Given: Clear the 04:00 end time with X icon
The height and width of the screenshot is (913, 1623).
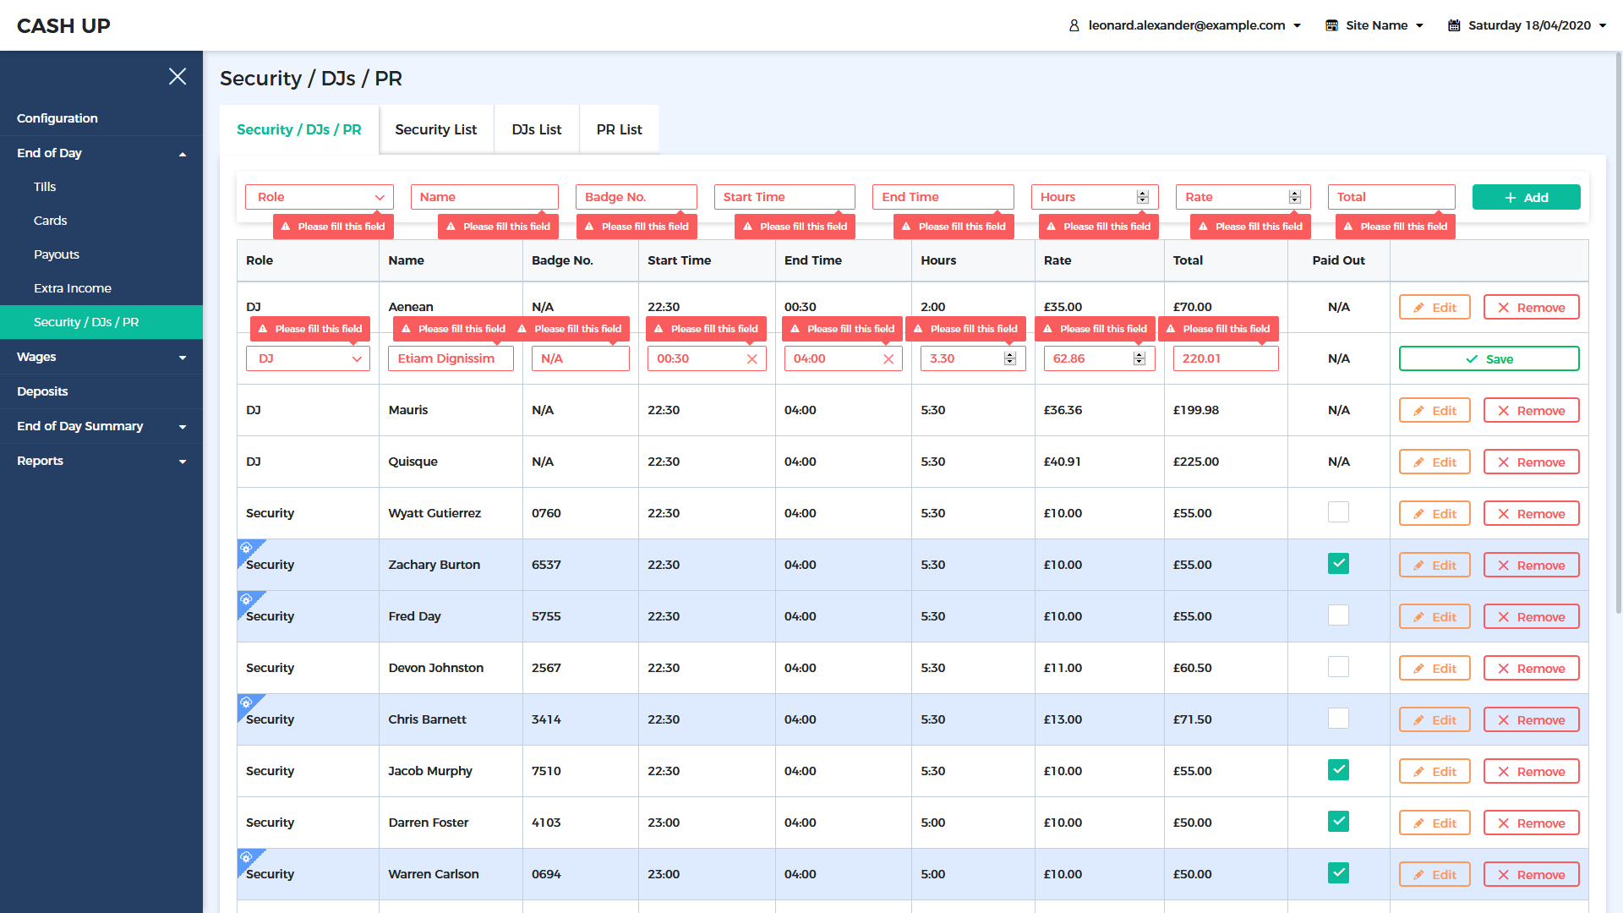Looking at the screenshot, I should [888, 359].
